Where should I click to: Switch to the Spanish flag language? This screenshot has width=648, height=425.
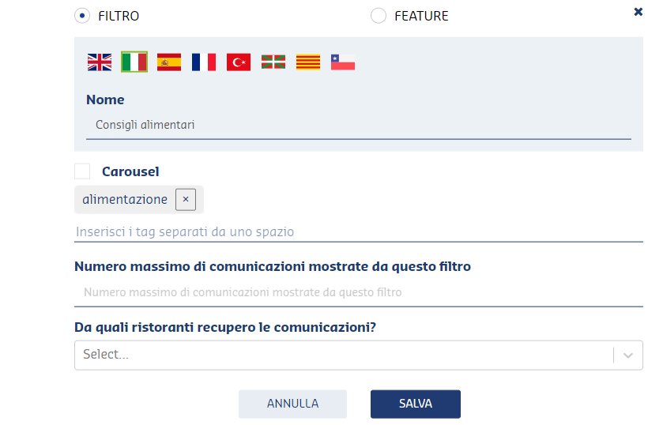click(x=169, y=62)
